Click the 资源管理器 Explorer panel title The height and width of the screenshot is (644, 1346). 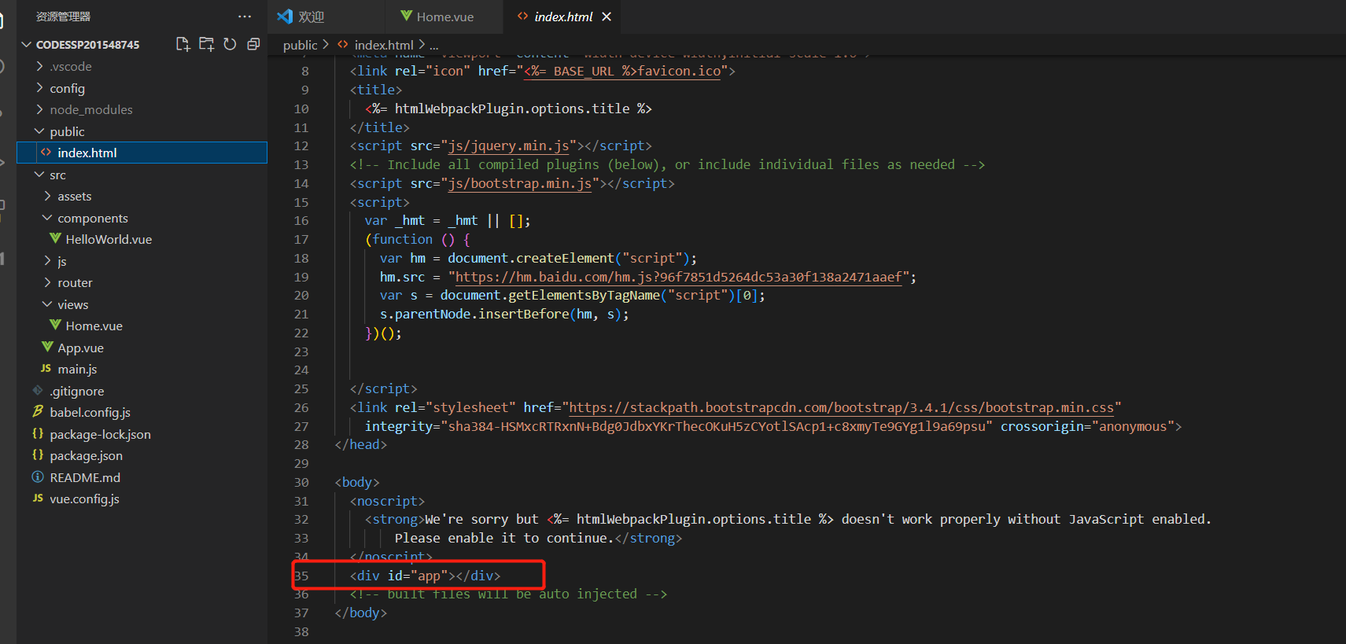coord(63,17)
